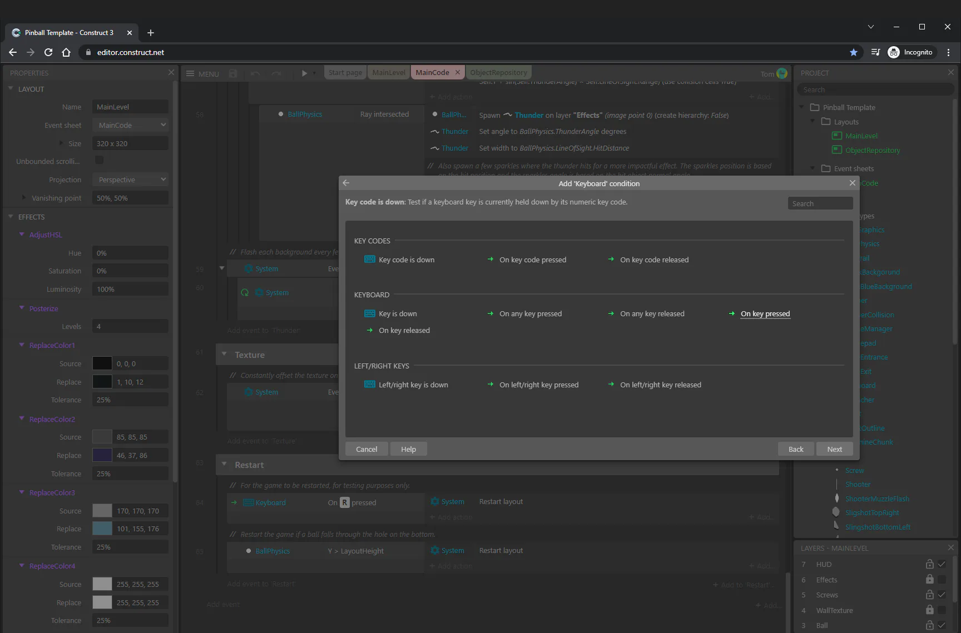This screenshot has height=633, width=961.
Task: Edit the layout Name field MainLevel
Action: click(x=130, y=107)
